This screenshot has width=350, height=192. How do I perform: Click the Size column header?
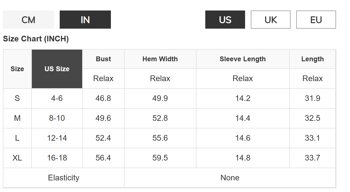pos(17,69)
